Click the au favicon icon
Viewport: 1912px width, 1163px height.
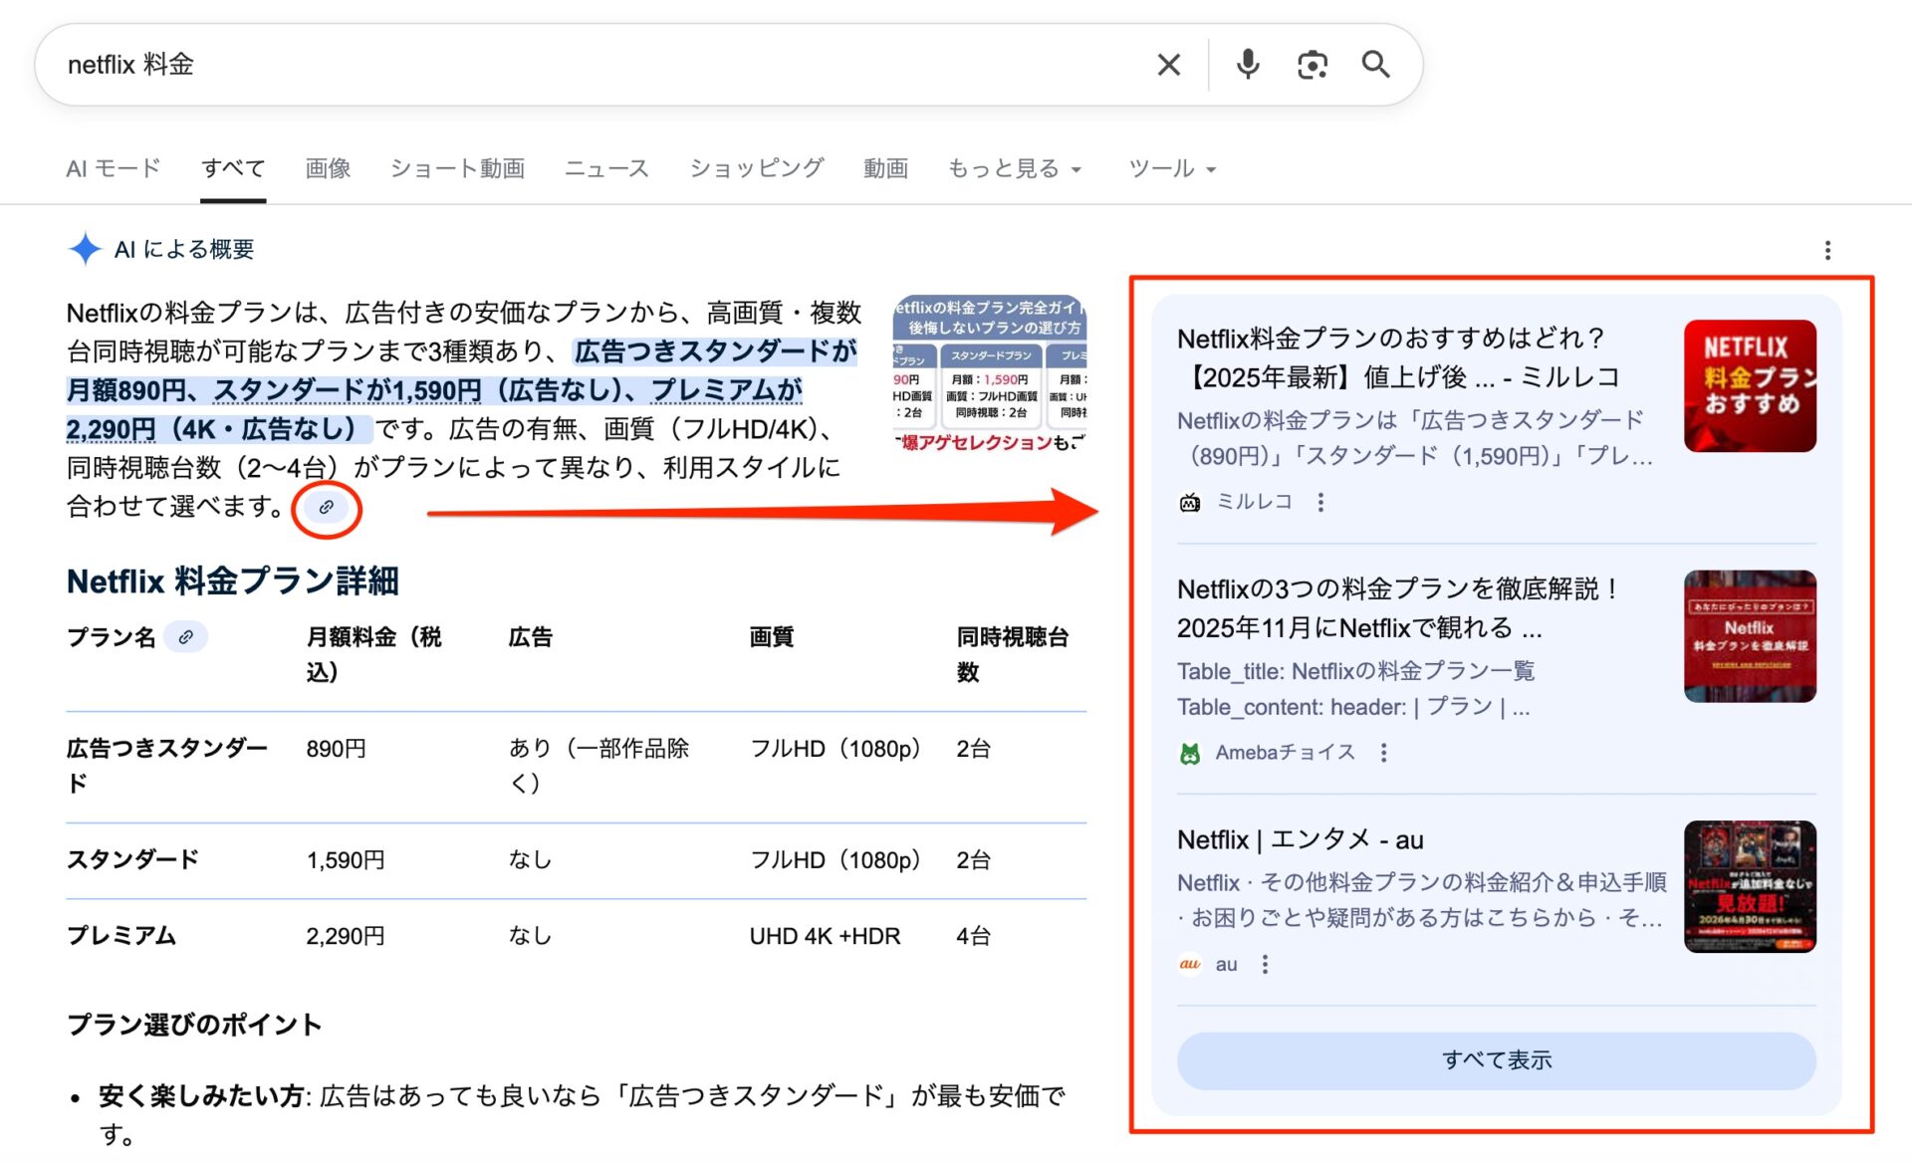1189,964
